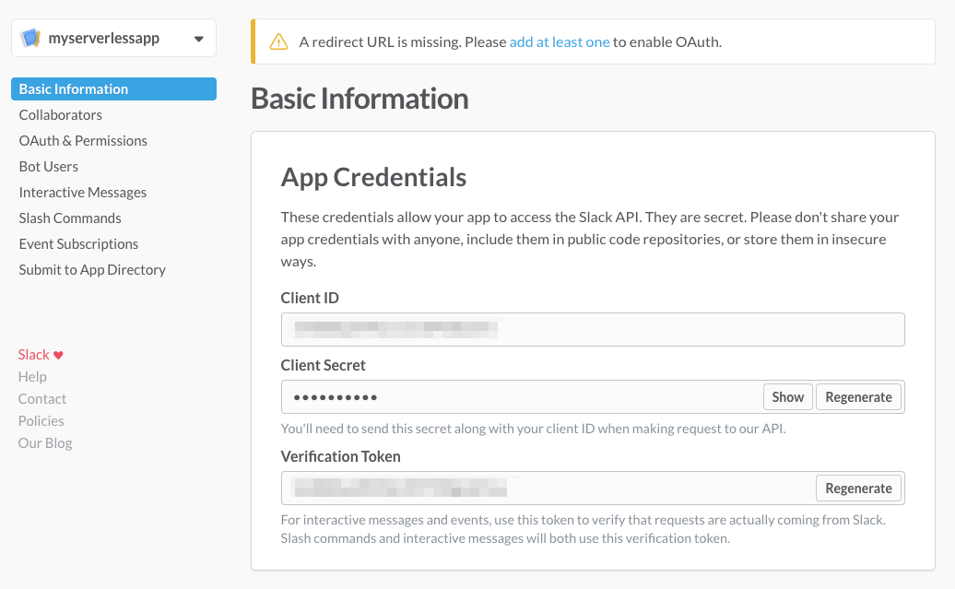Click the myserverlessapp app icon
Viewport: 955px width, 589px height.
tap(29, 38)
